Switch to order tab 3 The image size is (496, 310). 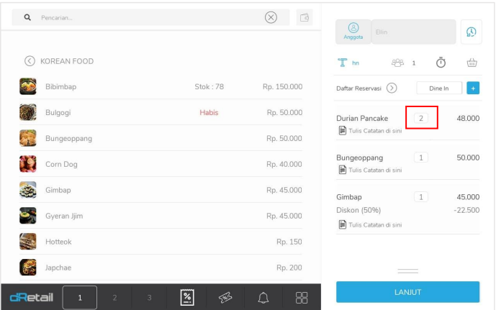click(149, 297)
